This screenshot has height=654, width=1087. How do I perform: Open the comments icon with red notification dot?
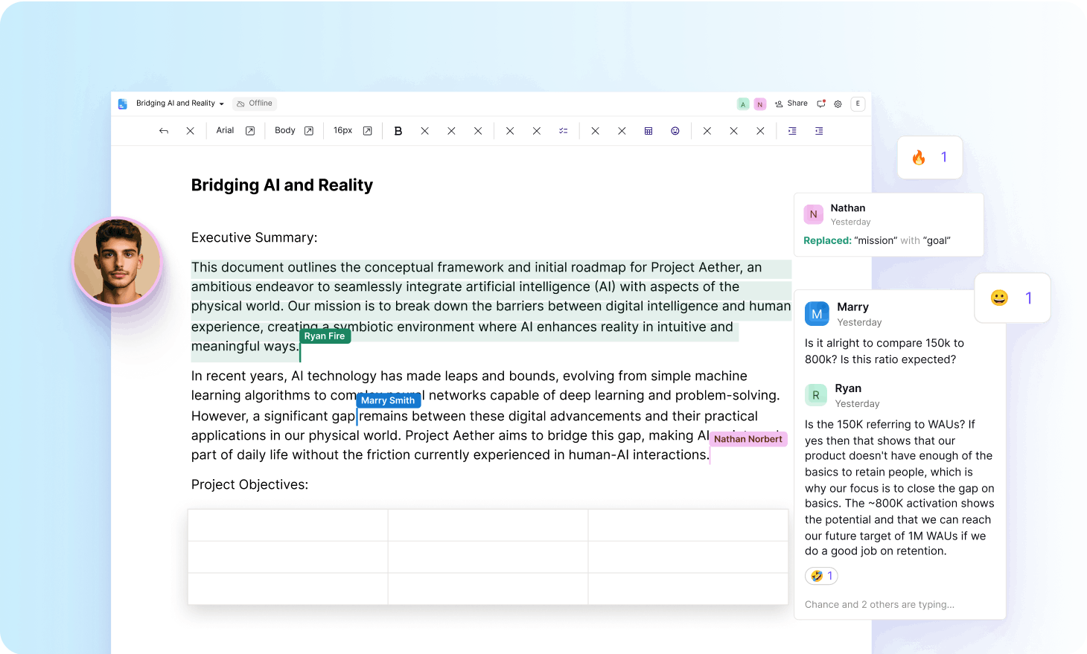[821, 104]
